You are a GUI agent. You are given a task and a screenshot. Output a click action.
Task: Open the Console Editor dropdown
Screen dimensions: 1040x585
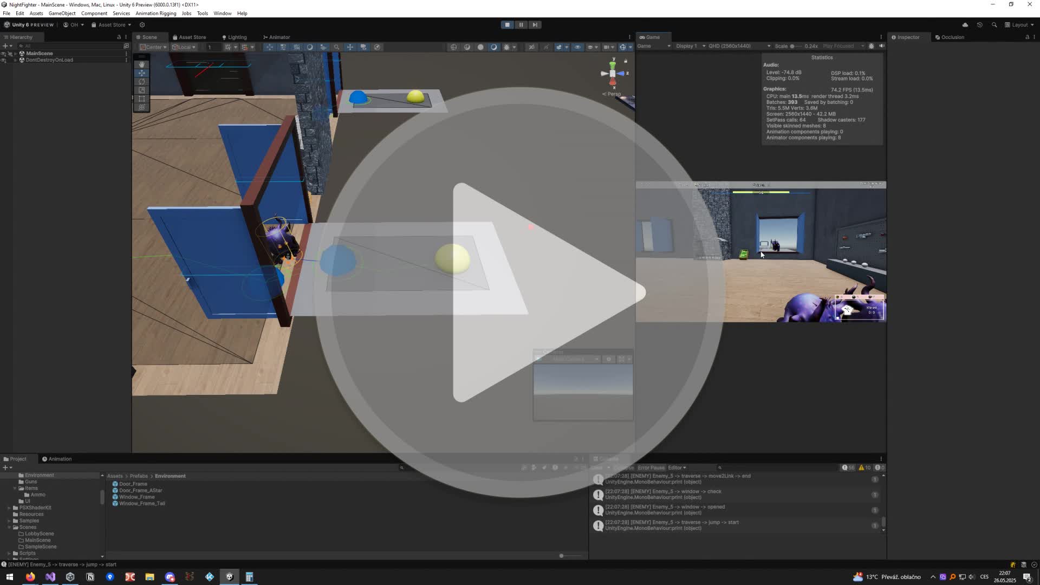click(x=677, y=467)
